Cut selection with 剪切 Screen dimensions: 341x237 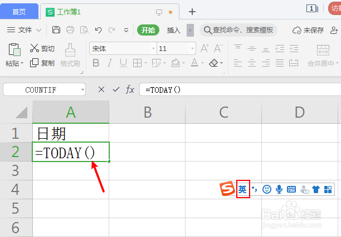coord(42,48)
